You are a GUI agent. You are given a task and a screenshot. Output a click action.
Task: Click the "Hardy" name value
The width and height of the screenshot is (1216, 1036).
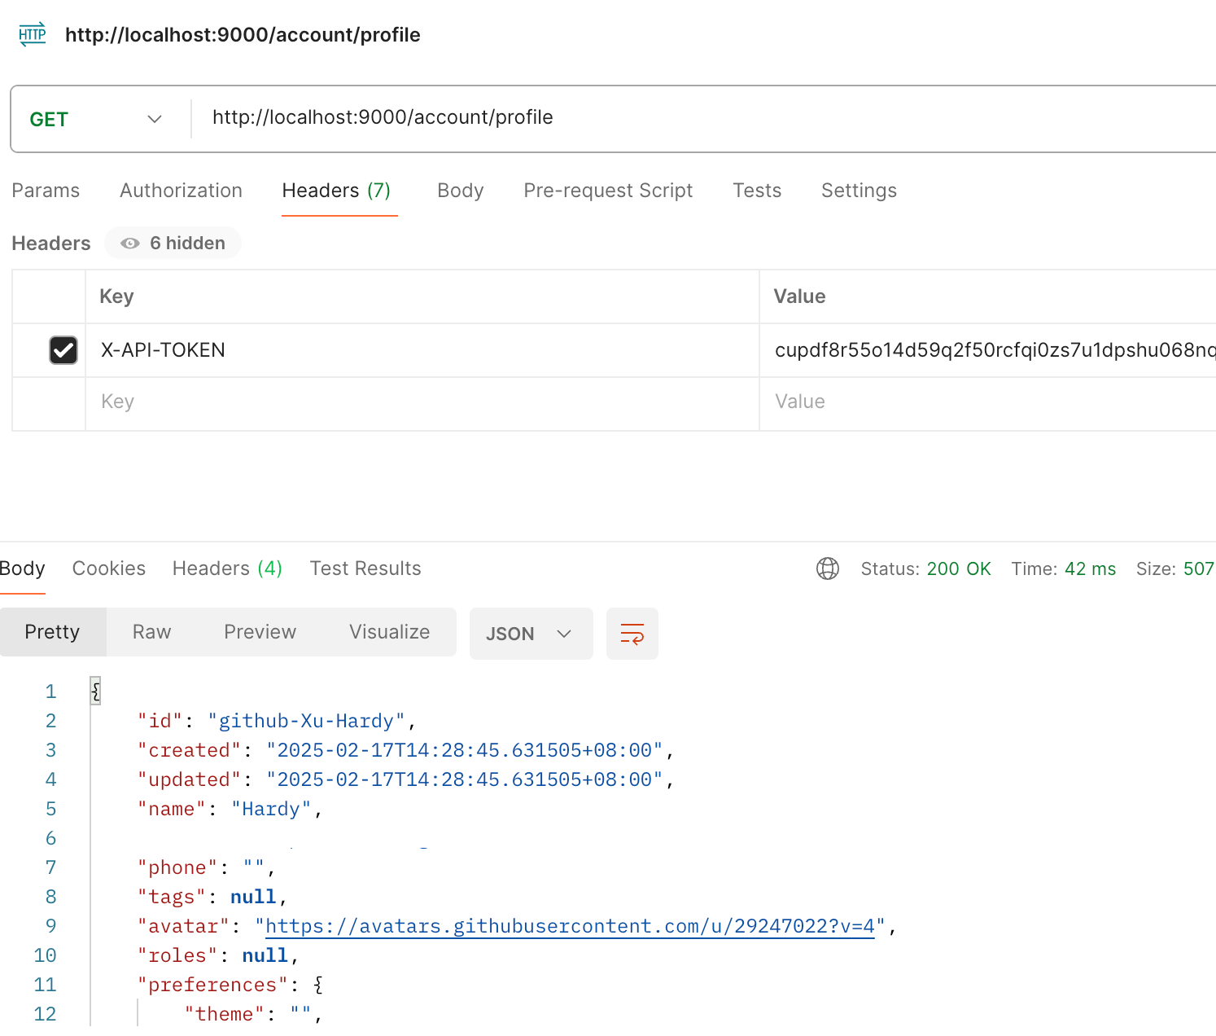pos(271,809)
